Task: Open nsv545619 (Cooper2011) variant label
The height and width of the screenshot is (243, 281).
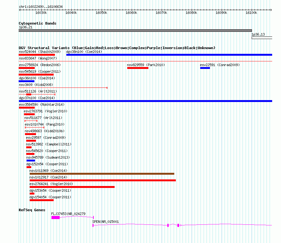Action: tap(40, 71)
